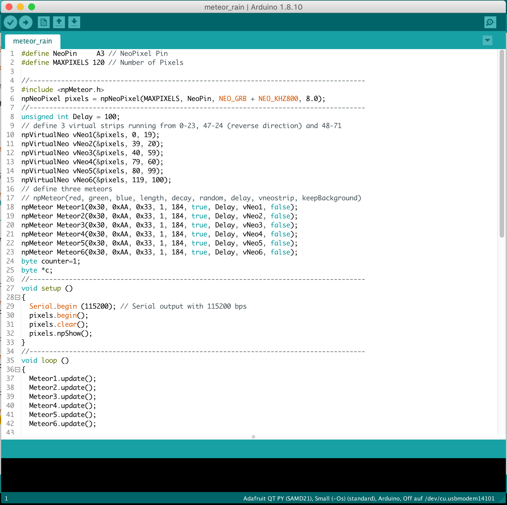Viewport: 507px width, 505px height.
Task: Open the Serial Monitor magnifier icon
Action: point(490,22)
